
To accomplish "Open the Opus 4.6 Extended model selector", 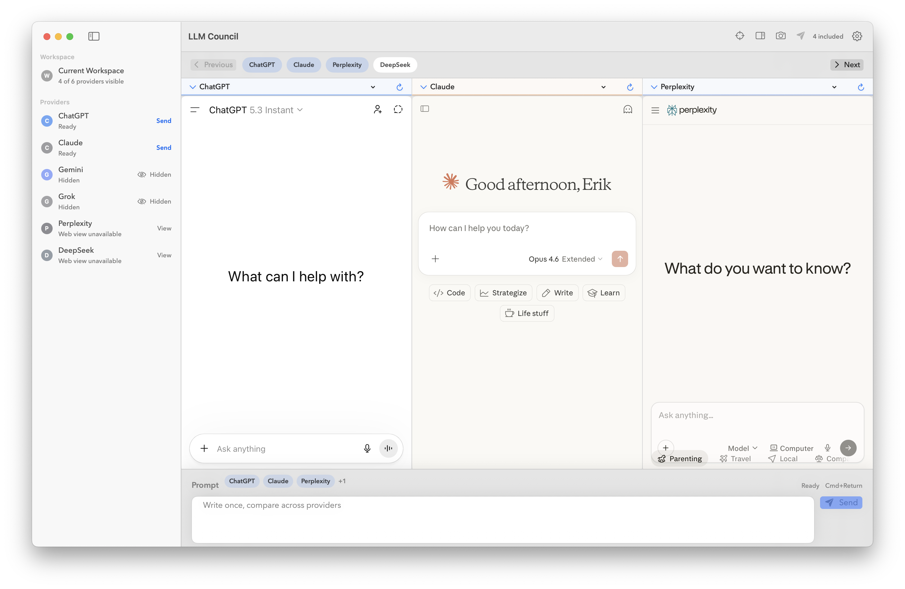I will click(565, 259).
